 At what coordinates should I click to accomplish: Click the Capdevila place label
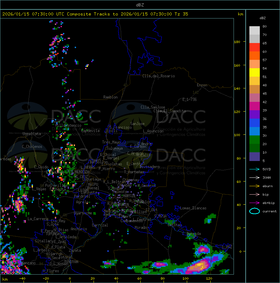tap(90, 131)
